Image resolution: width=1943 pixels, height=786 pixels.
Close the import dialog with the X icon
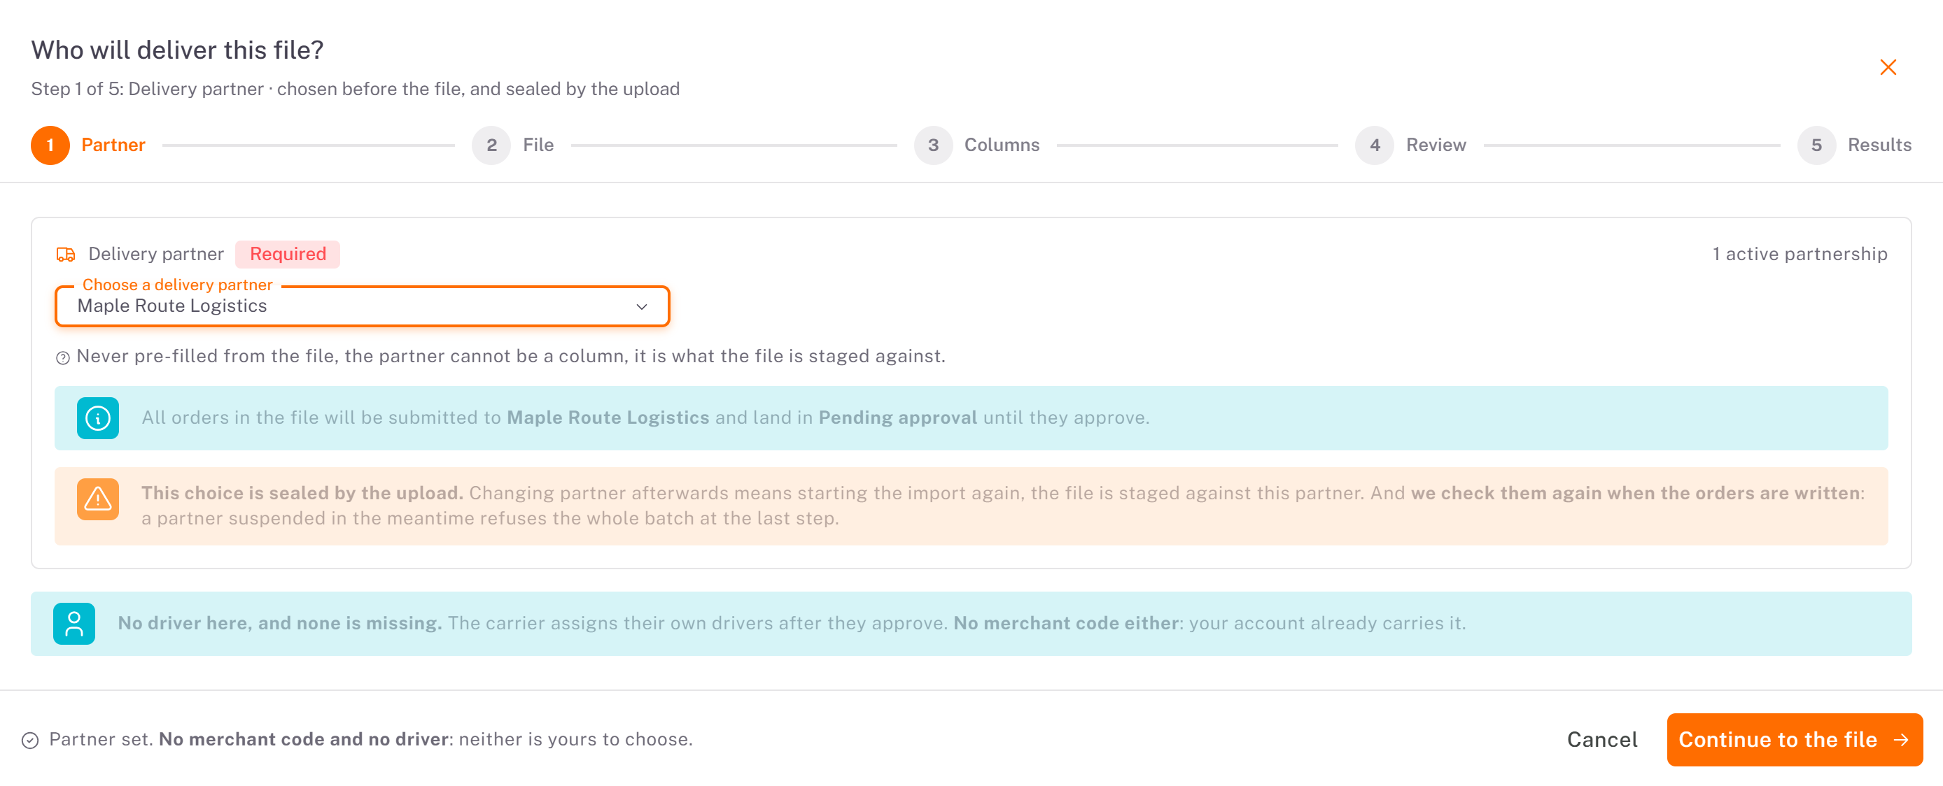click(1887, 67)
